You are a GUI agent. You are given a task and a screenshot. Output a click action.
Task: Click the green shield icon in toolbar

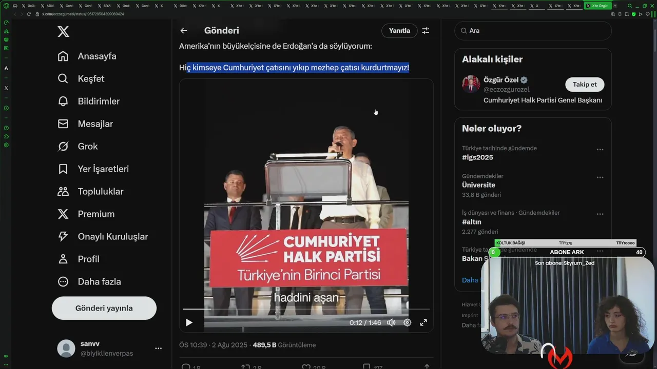click(x=633, y=14)
